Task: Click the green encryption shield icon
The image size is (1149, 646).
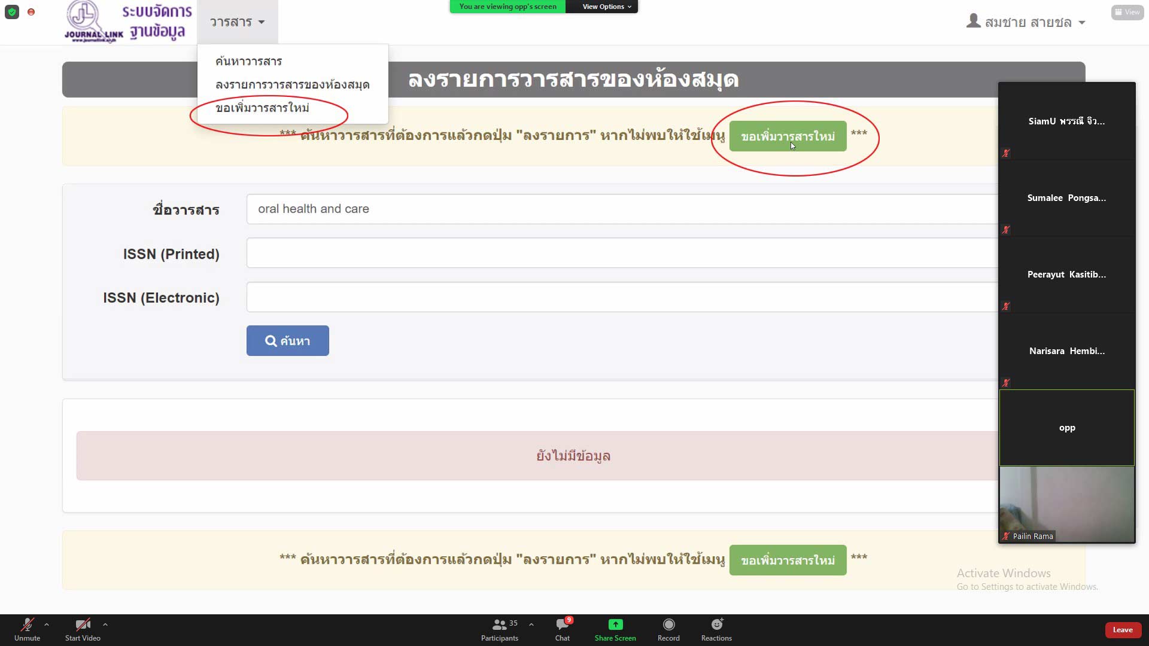Action: (12, 12)
